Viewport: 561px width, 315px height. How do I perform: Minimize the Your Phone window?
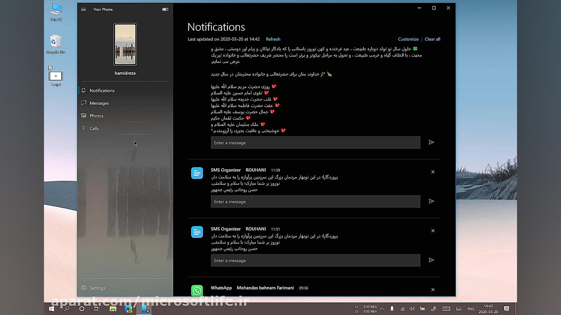(x=419, y=8)
